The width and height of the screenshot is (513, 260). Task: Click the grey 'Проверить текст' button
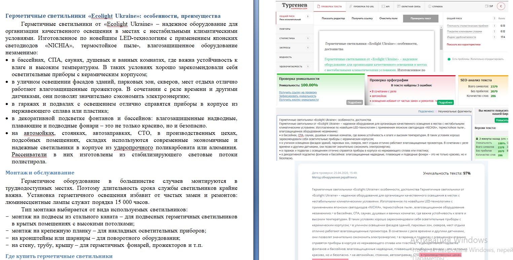coord(421,18)
